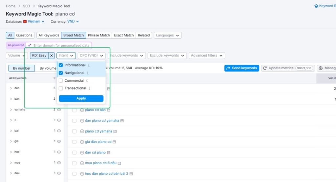
Task: Click the Manage gear icon
Action: (x=321, y=68)
